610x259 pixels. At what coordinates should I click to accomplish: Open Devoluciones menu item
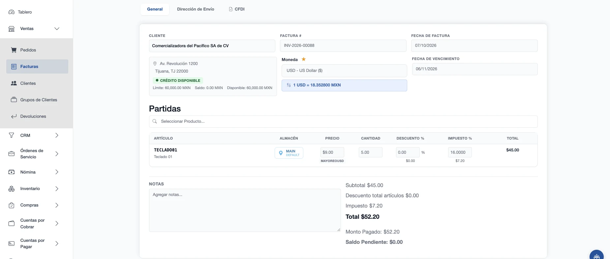(37, 116)
